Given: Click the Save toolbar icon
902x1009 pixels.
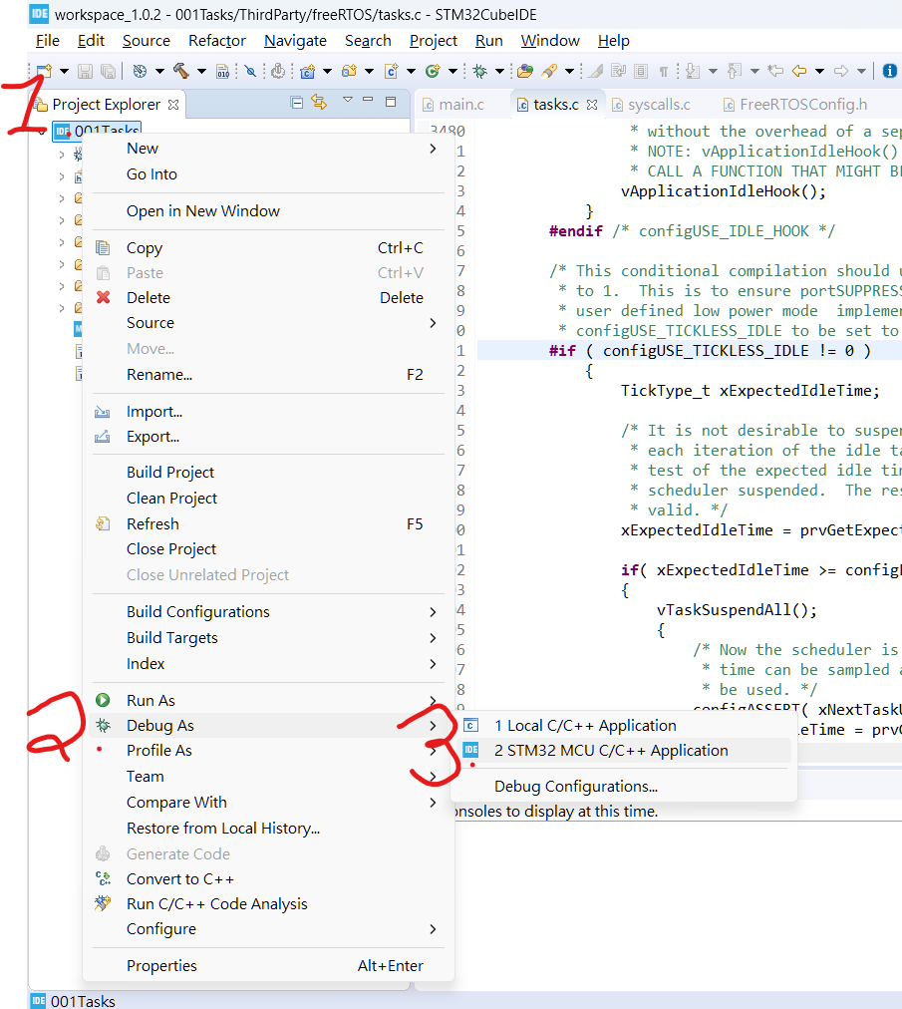Looking at the screenshot, I should pos(85,71).
